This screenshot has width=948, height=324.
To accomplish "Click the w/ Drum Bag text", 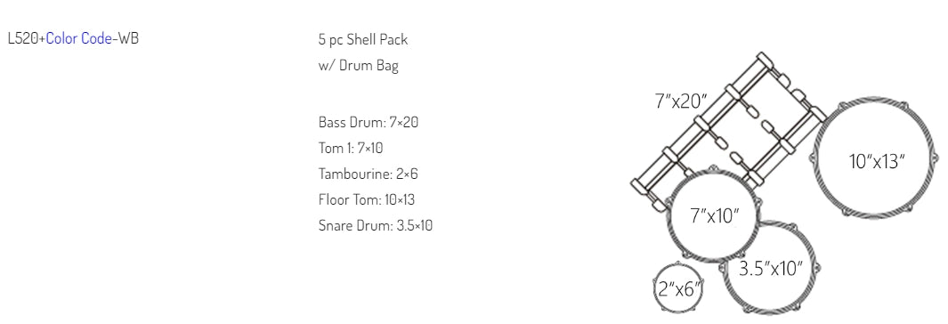I will [359, 66].
